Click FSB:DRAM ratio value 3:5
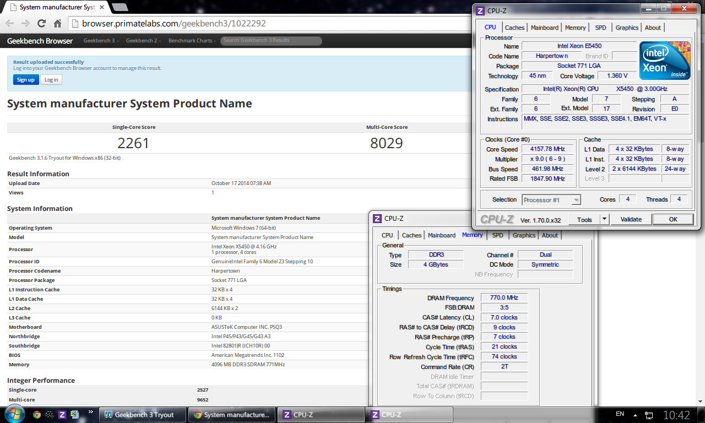Viewport: 705px width, 423px height. click(x=504, y=308)
